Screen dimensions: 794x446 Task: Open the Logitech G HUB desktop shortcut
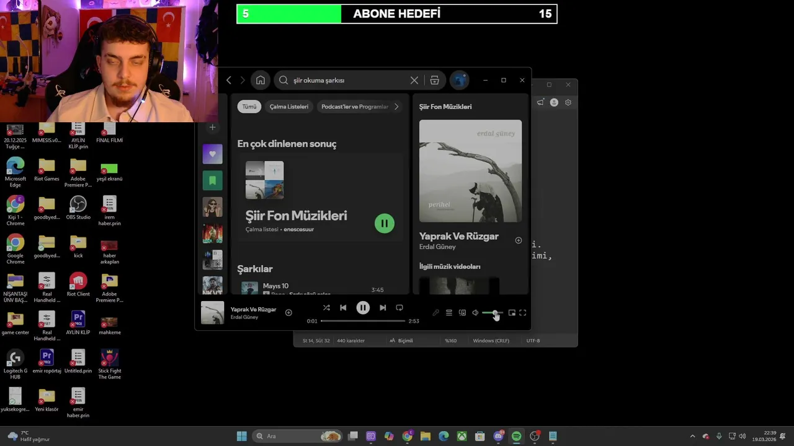point(16,364)
